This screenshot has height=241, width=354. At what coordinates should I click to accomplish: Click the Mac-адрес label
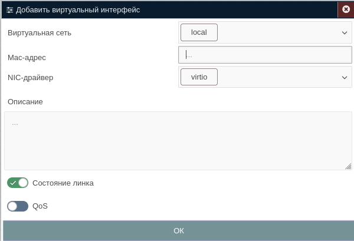pyautogui.click(x=27, y=58)
